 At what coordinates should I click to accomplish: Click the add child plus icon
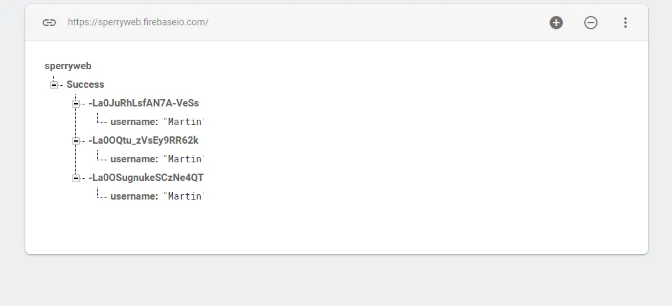(x=556, y=23)
